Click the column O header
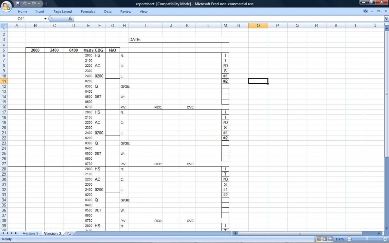Viewport: 389px width, 243px height. [x=258, y=26]
